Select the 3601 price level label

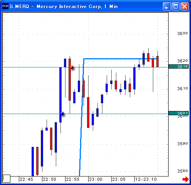click(x=179, y=113)
